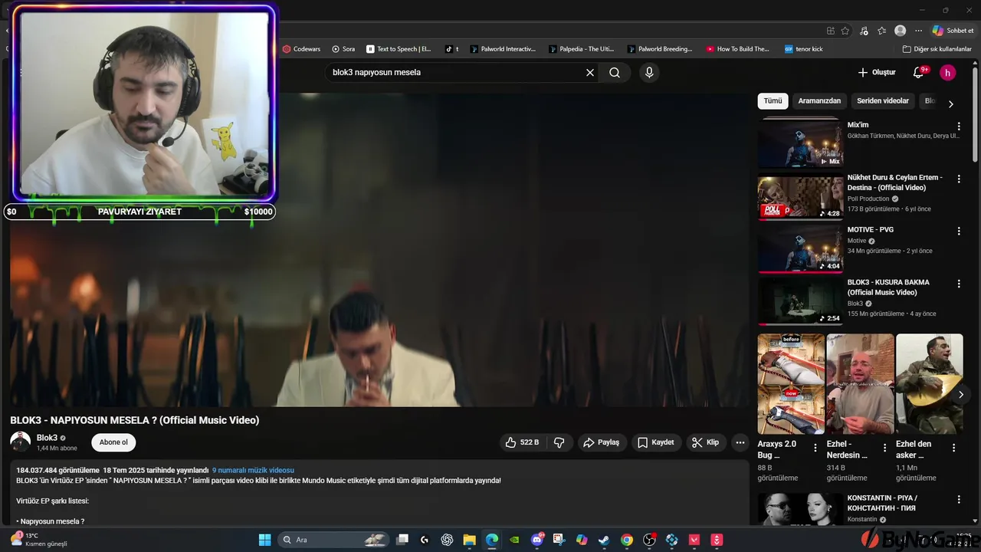Image resolution: width=981 pixels, height=552 pixels.
Task: Open options menu for Mix'im
Action: coord(958,126)
